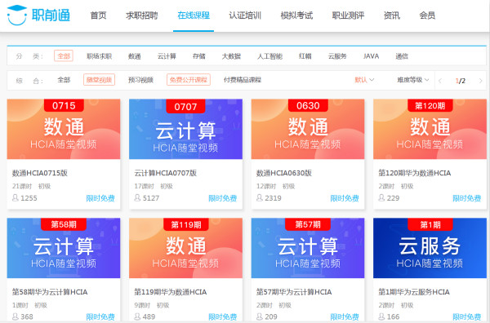Click the learner icon beside 166
This screenshot has width=490, height=323.
[x=381, y=316]
